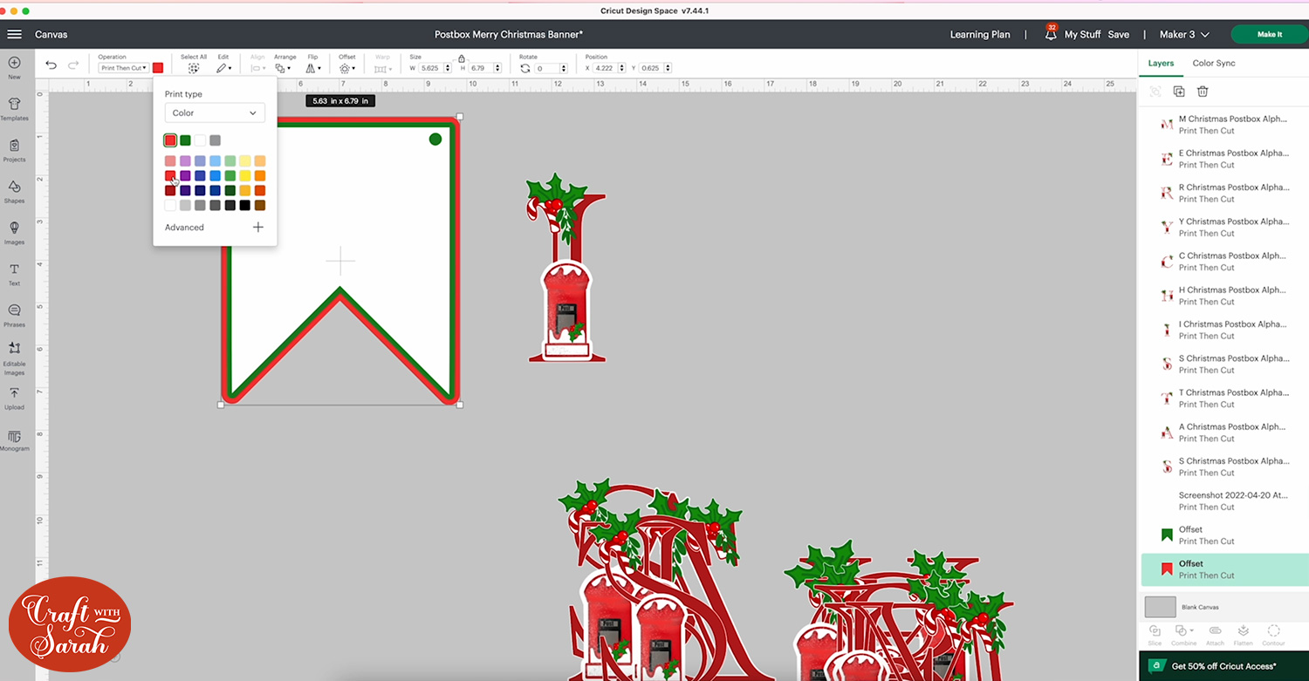Screen dimensions: 1309x681
Task: Delete layer using trash icon
Action: click(1203, 92)
